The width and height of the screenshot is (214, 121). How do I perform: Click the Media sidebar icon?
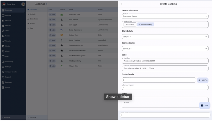click(x=3, y=46)
